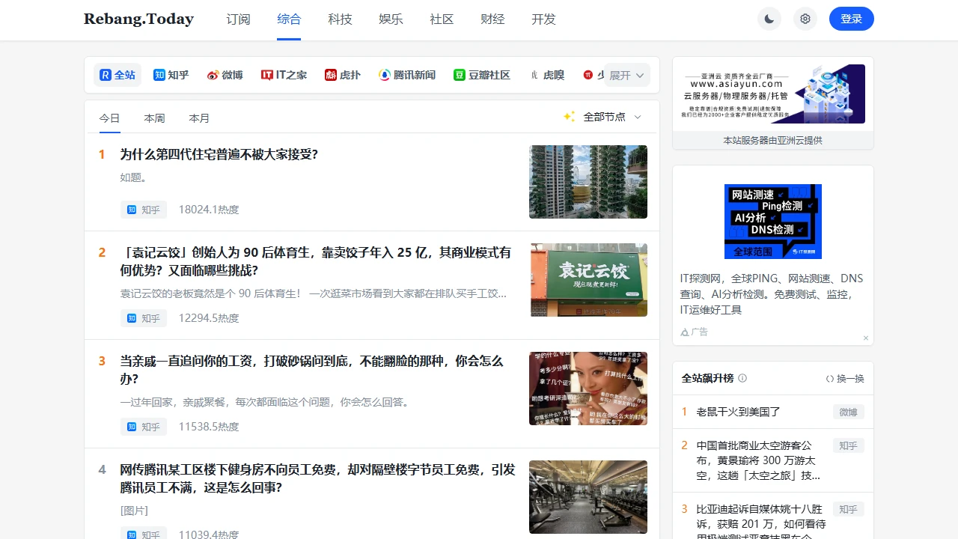Open settings via the gear icon
Image resolution: width=958 pixels, height=539 pixels.
coord(805,19)
